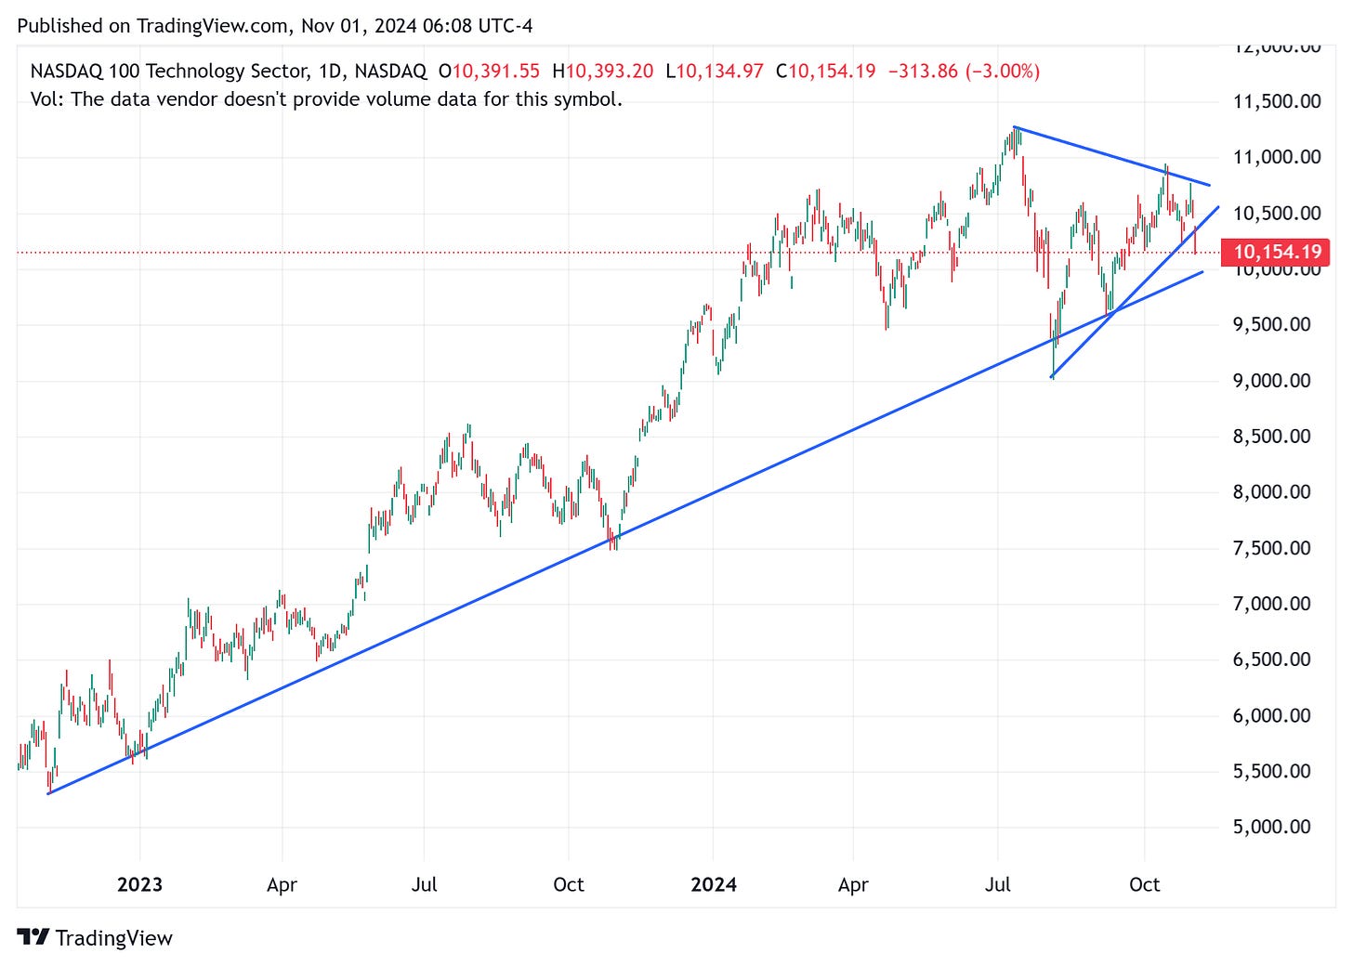This screenshot has width=1353, height=966.
Task: Click the rightmost Oct label on the time axis
Action: (1145, 885)
